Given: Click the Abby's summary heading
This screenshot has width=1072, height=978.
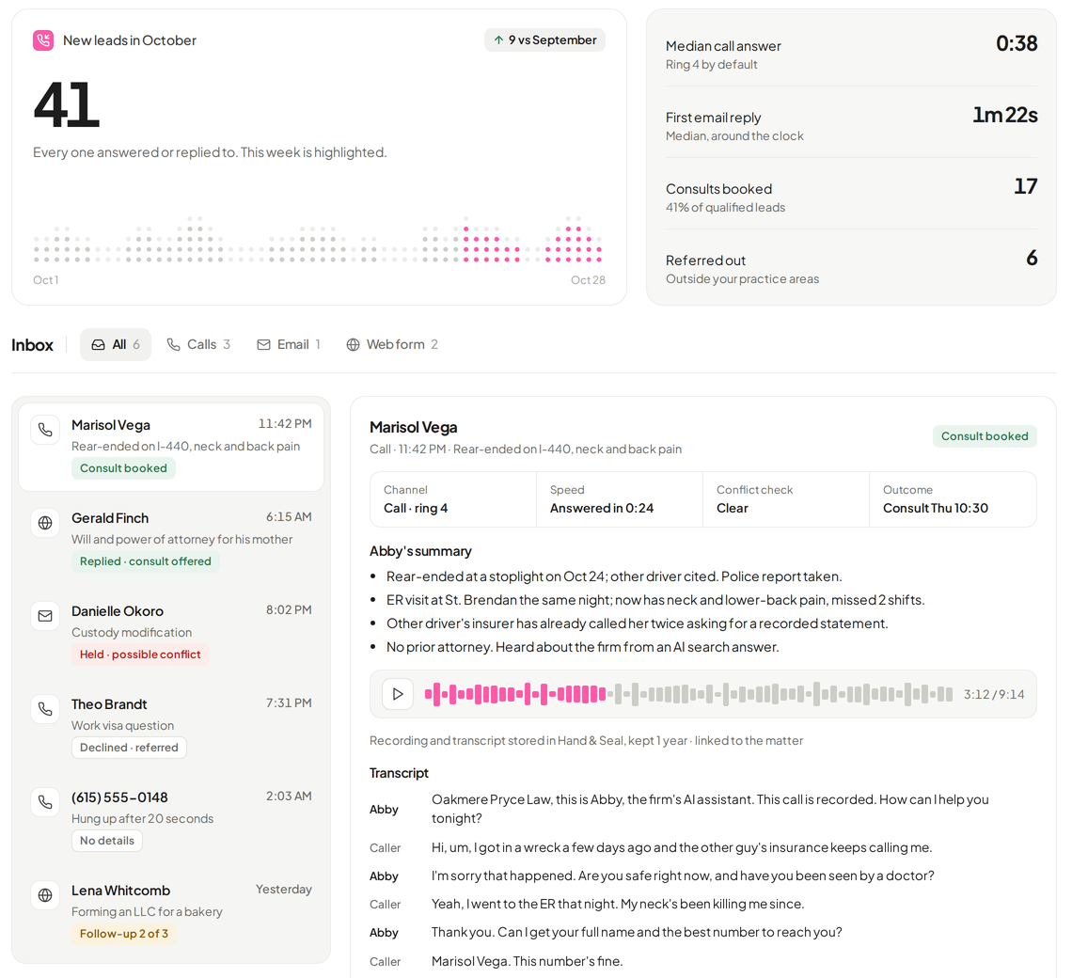Looking at the screenshot, I should [x=420, y=551].
